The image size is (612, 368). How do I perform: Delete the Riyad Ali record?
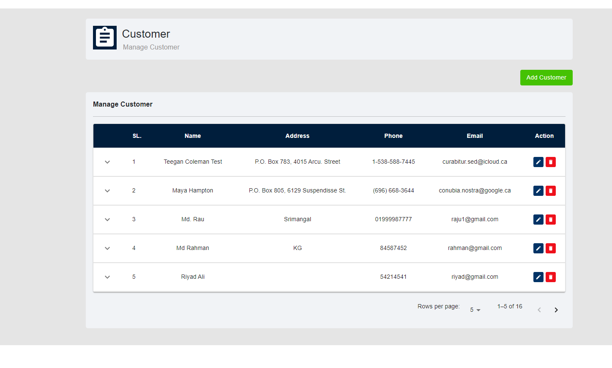click(x=550, y=277)
